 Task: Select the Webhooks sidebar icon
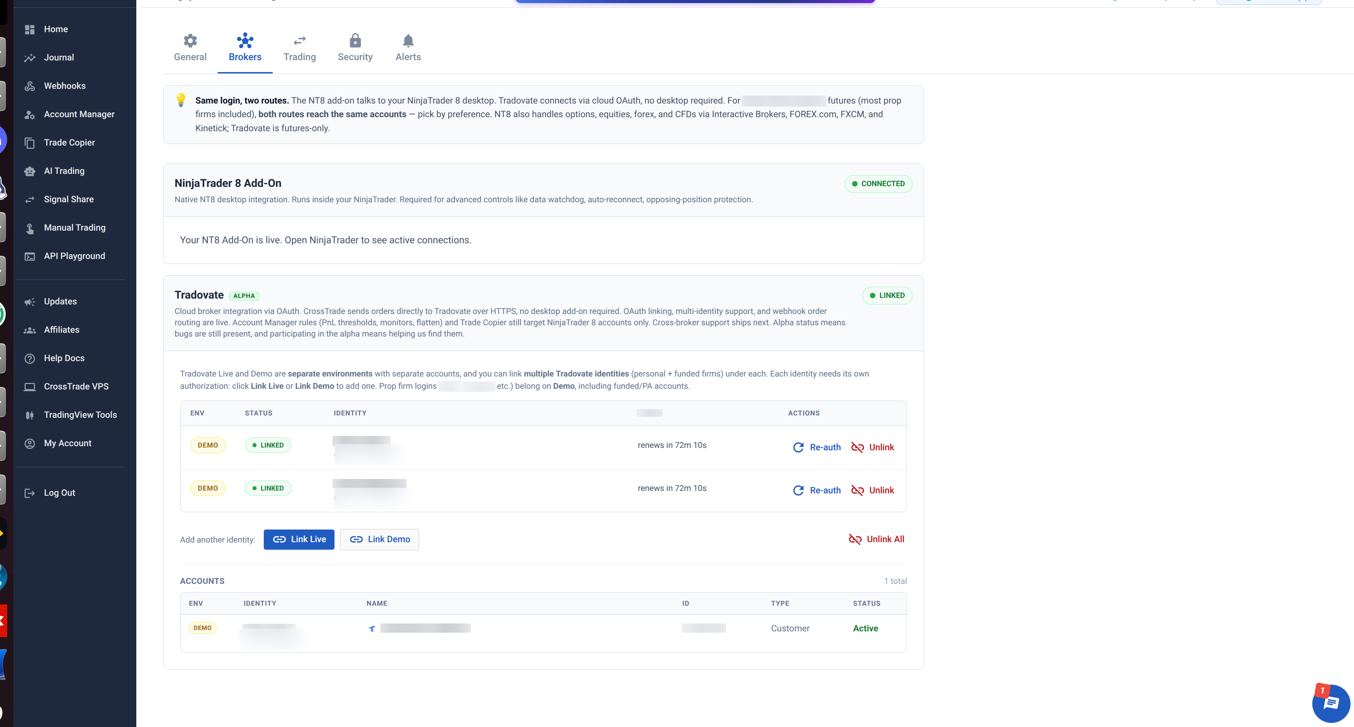point(30,86)
